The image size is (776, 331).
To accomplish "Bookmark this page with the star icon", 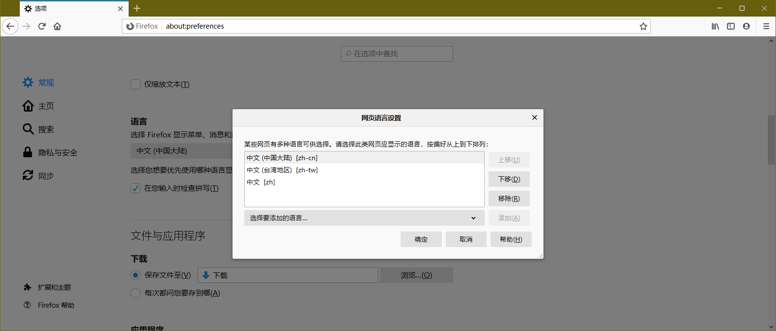I will pos(643,26).
